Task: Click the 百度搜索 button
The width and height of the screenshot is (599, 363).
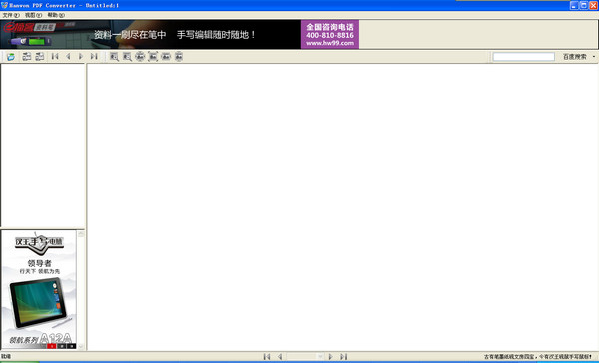Action: (x=575, y=57)
